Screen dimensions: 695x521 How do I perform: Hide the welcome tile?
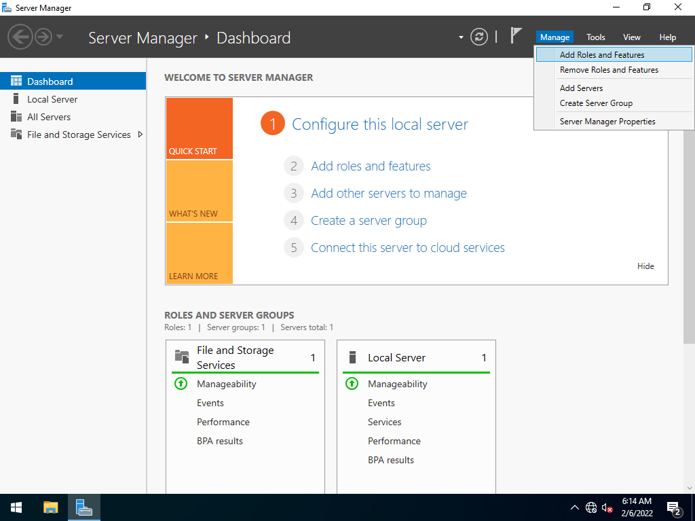pos(645,266)
